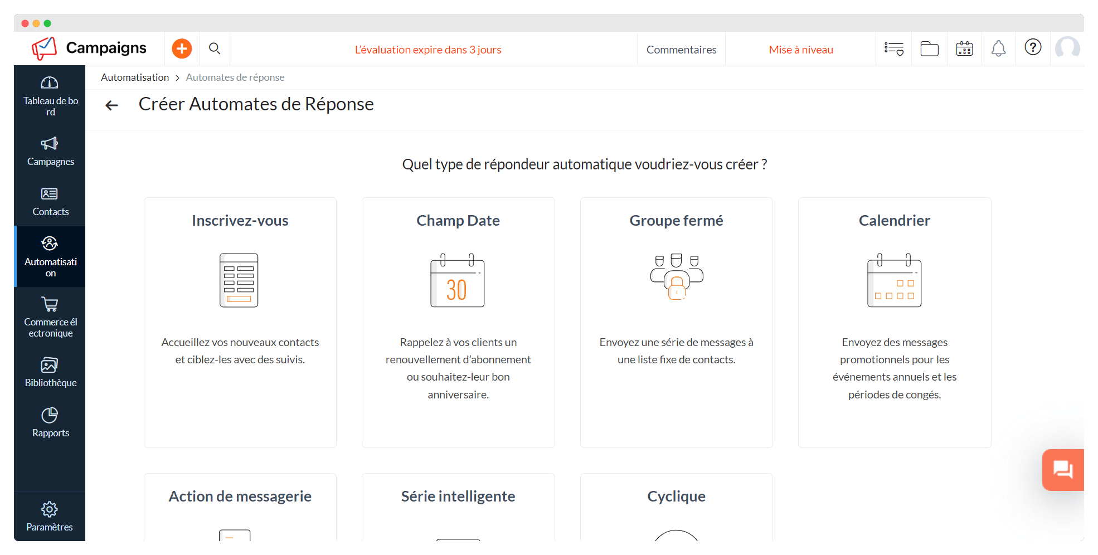Screen dimensions: 1098x555
Task: Click the Campaigns app title
Action: (106, 48)
